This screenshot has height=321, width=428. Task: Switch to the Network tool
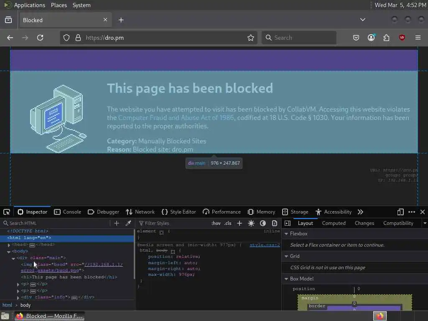point(140,212)
